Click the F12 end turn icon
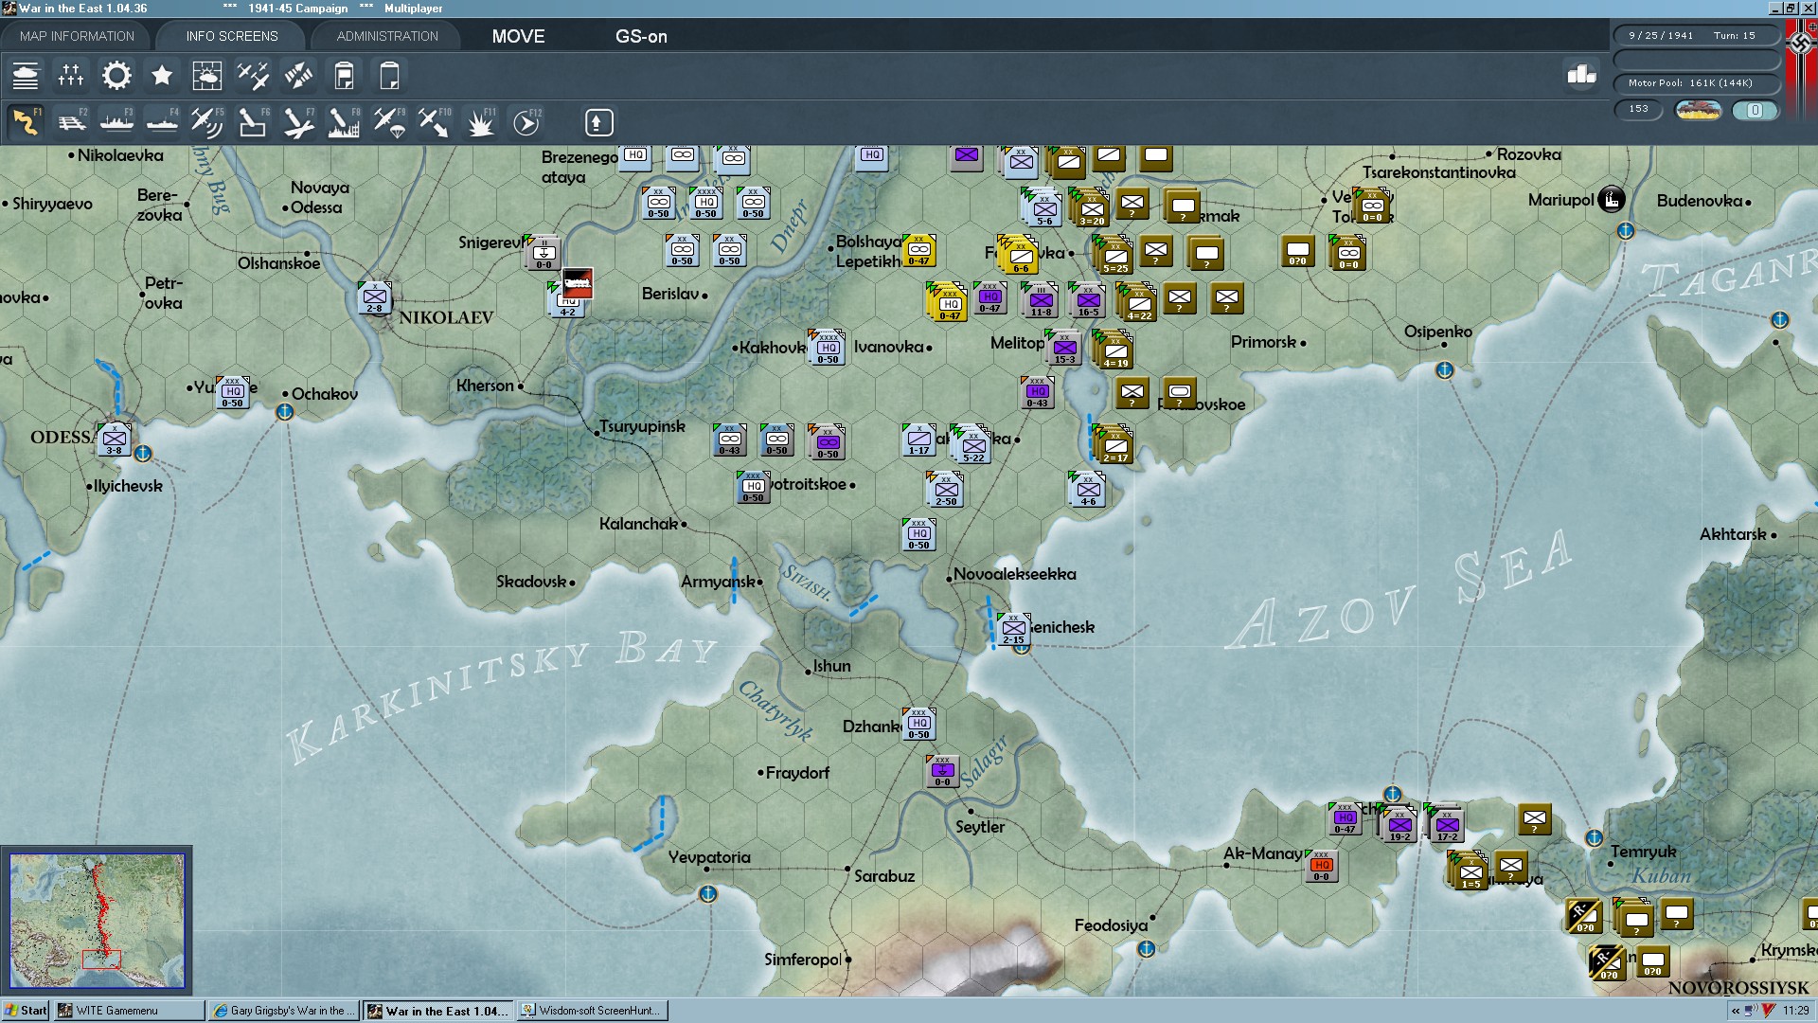The image size is (1818, 1023). pyautogui.click(x=526, y=122)
